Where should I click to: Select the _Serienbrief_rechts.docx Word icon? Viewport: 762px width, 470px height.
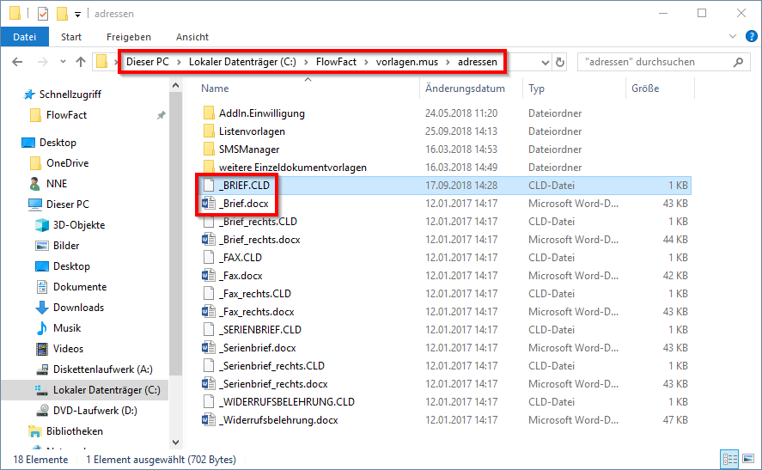click(x=209, y=384)
